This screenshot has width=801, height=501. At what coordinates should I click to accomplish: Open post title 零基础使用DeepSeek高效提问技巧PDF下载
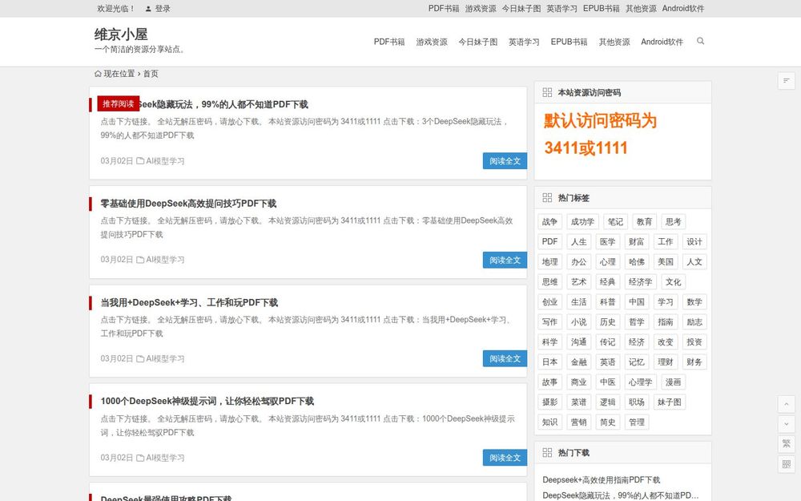pyautogui.click(x=188, y=204)
